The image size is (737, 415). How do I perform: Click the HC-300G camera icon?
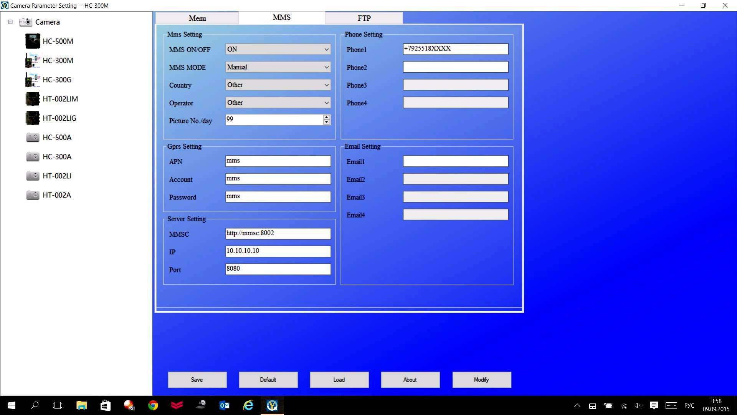point(32,80)
